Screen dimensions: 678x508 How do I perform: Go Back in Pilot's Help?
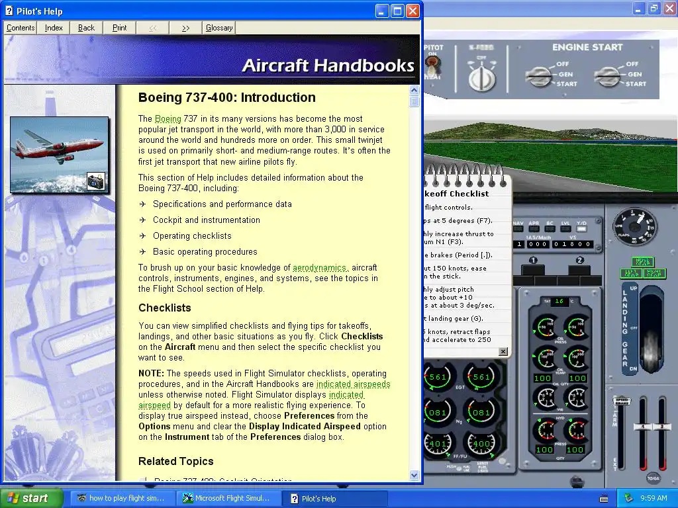[x=86, y=28]
